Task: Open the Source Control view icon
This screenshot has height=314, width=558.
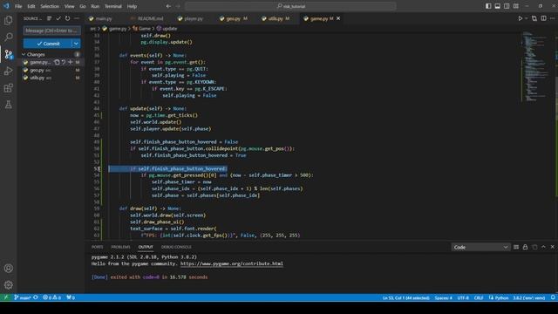Action: 8,54
